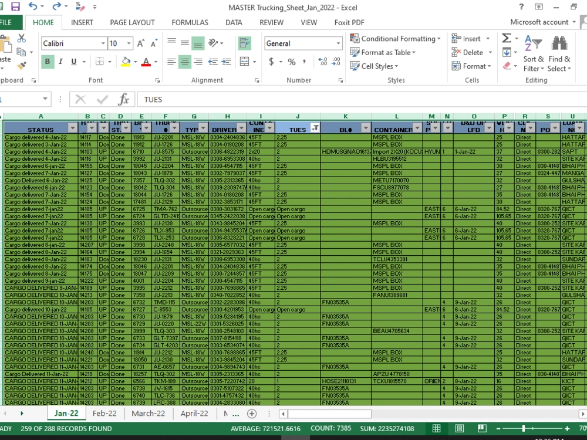The image size is (587, 440).
Task: Open the Name Box dropdown arrow
Action: 45,99
